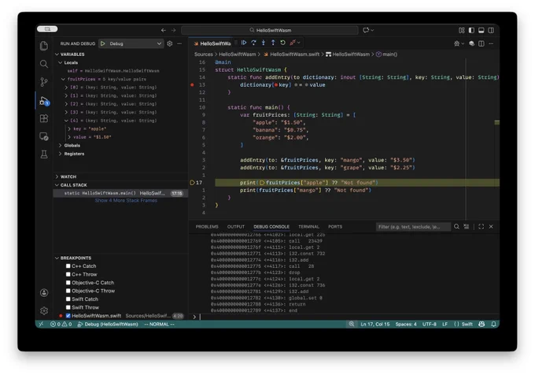Maximize the debug console panel
Image resolution: width=535 pixels, height=375 pixels.
click(x=481, y=226)
